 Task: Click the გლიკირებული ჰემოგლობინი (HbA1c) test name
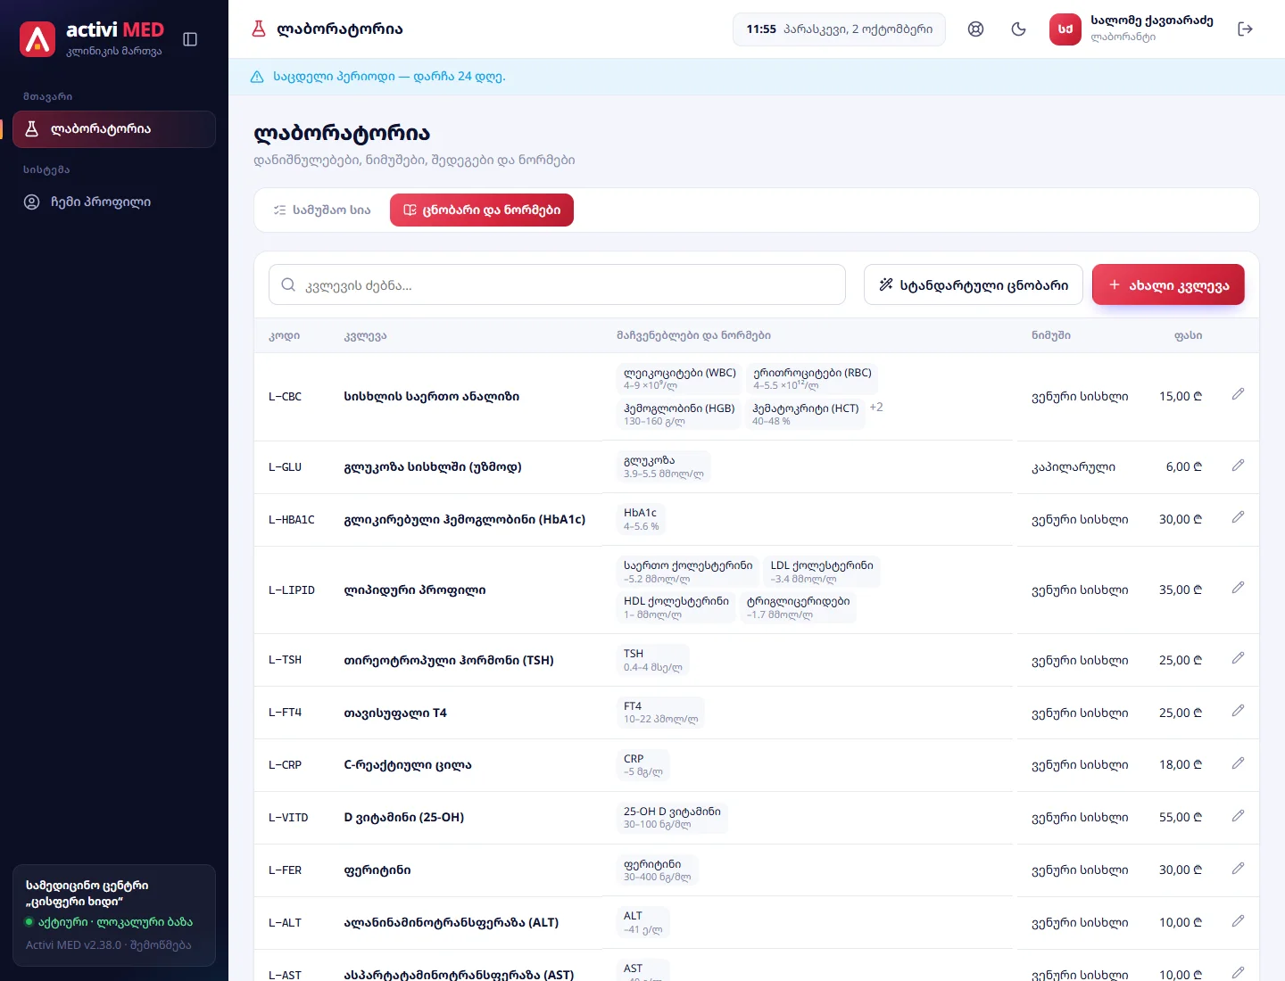465,520
